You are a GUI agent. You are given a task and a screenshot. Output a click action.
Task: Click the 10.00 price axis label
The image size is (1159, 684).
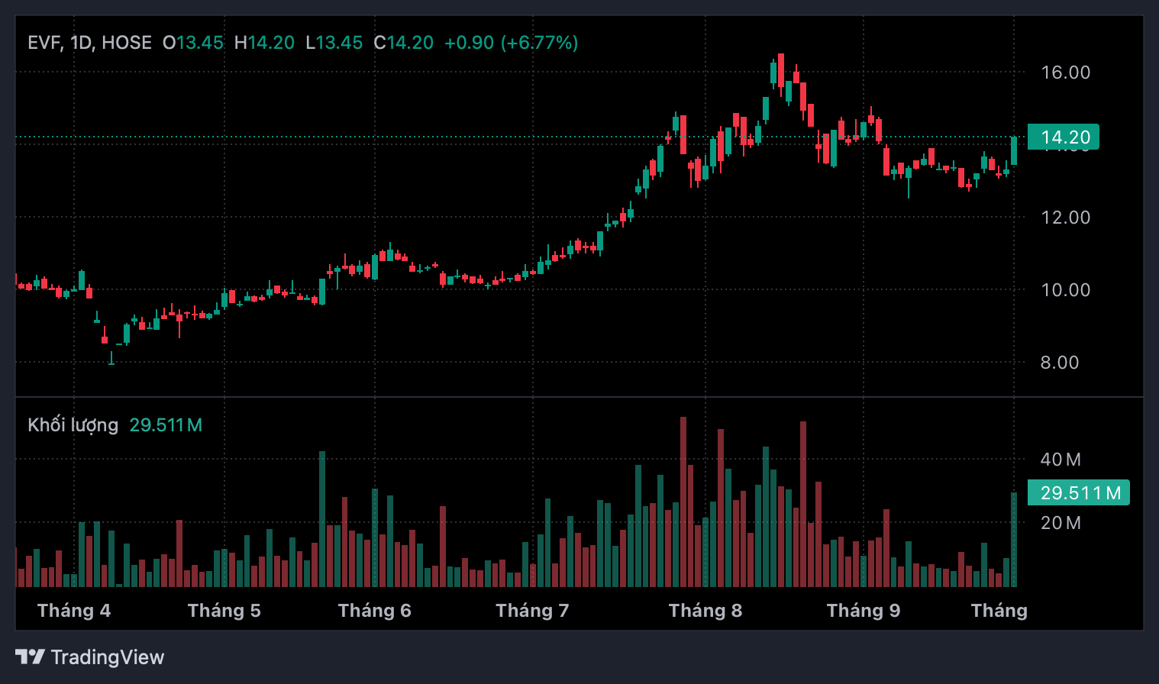(1066, 290)
